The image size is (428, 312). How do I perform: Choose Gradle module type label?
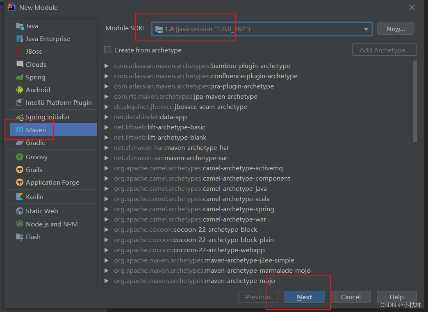[36, 142]
